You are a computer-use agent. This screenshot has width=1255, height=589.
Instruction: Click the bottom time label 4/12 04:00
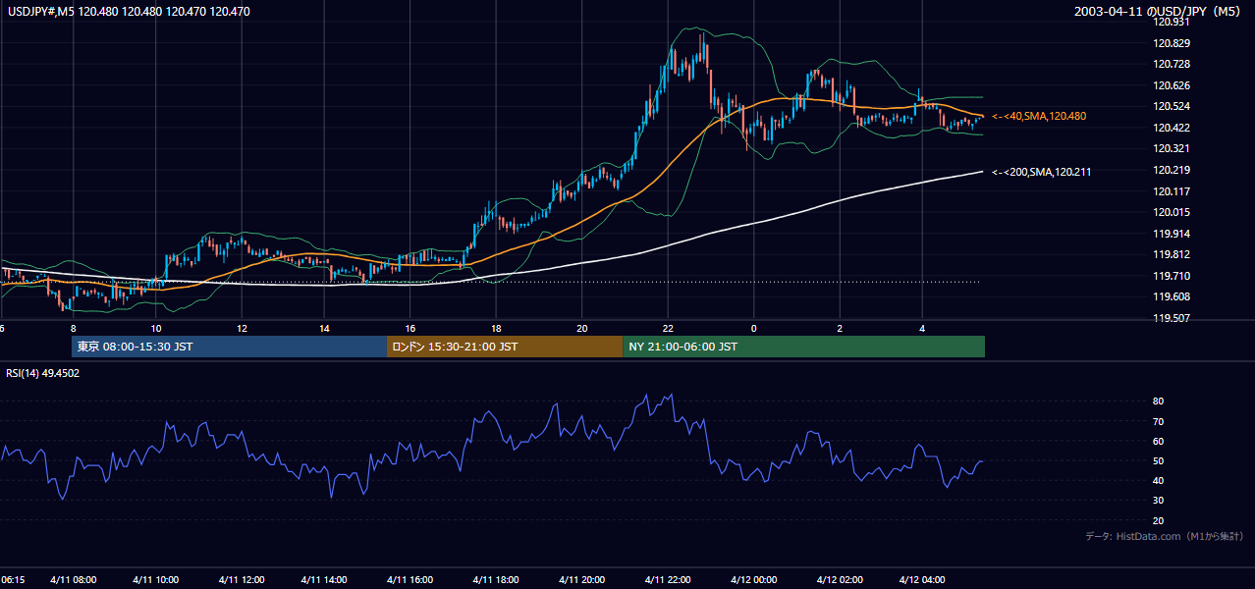tap(922, 580)
